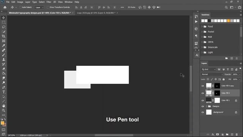Enable Show Transform Controls checkbox
The width and height of the screenshot is (243, 137).
pyautogui.click(x=48, y=7)
